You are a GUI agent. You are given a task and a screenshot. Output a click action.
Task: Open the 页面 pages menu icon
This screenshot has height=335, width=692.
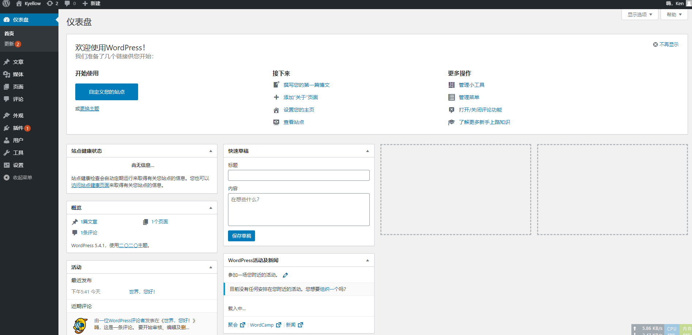(x=7, y=87)
